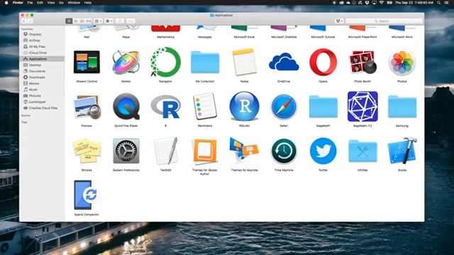This screenshot has width=454, height=255.
Task: Select the Opera browser icon
Action: tap(323, 62)
